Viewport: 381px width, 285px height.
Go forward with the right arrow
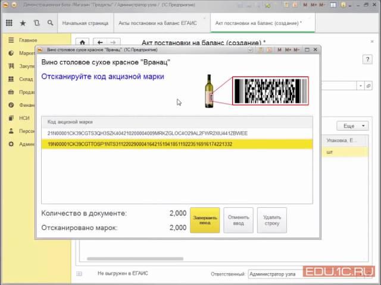click(x=113, y=42)
